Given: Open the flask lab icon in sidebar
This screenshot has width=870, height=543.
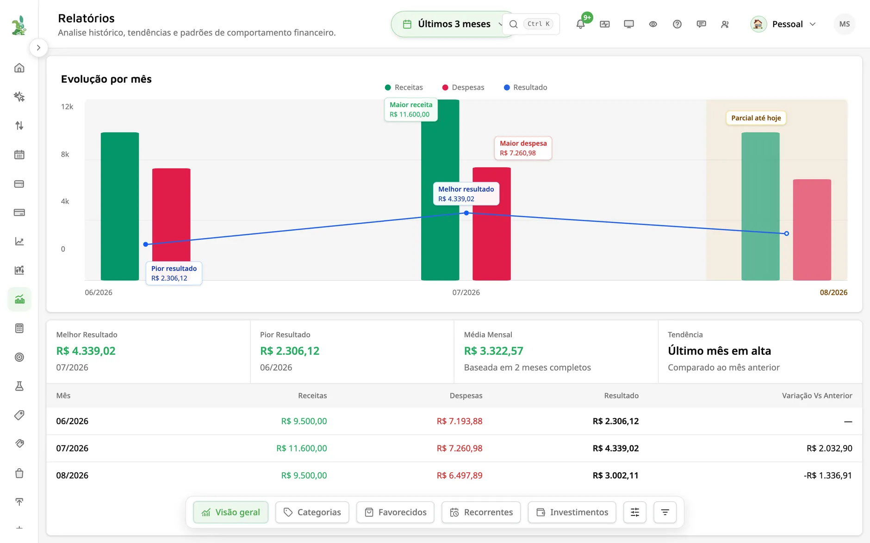Looking at the screenshot, I should pyautogui.click(x=19, y=386).
